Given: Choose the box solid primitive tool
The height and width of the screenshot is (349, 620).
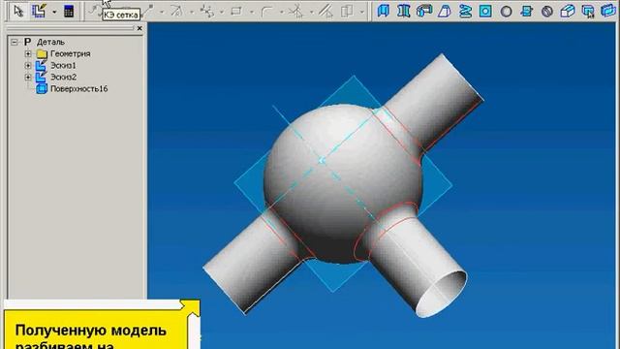Looking at the screenshot, I should click(x=568, y=11).
